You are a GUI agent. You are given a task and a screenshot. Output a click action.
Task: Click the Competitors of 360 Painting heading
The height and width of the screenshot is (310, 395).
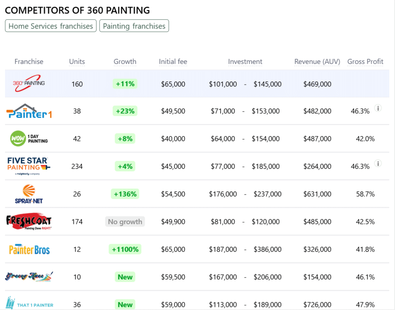pos(77,10)
